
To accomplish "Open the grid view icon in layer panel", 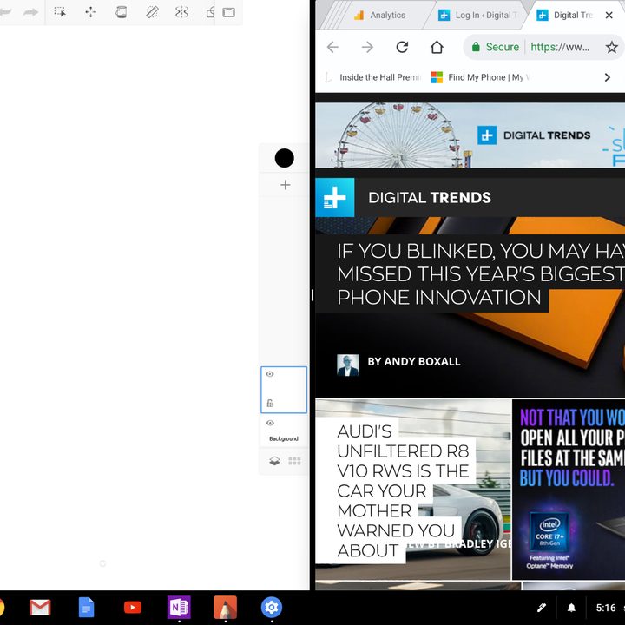I will pyautogui.click(x=294, y=461).
